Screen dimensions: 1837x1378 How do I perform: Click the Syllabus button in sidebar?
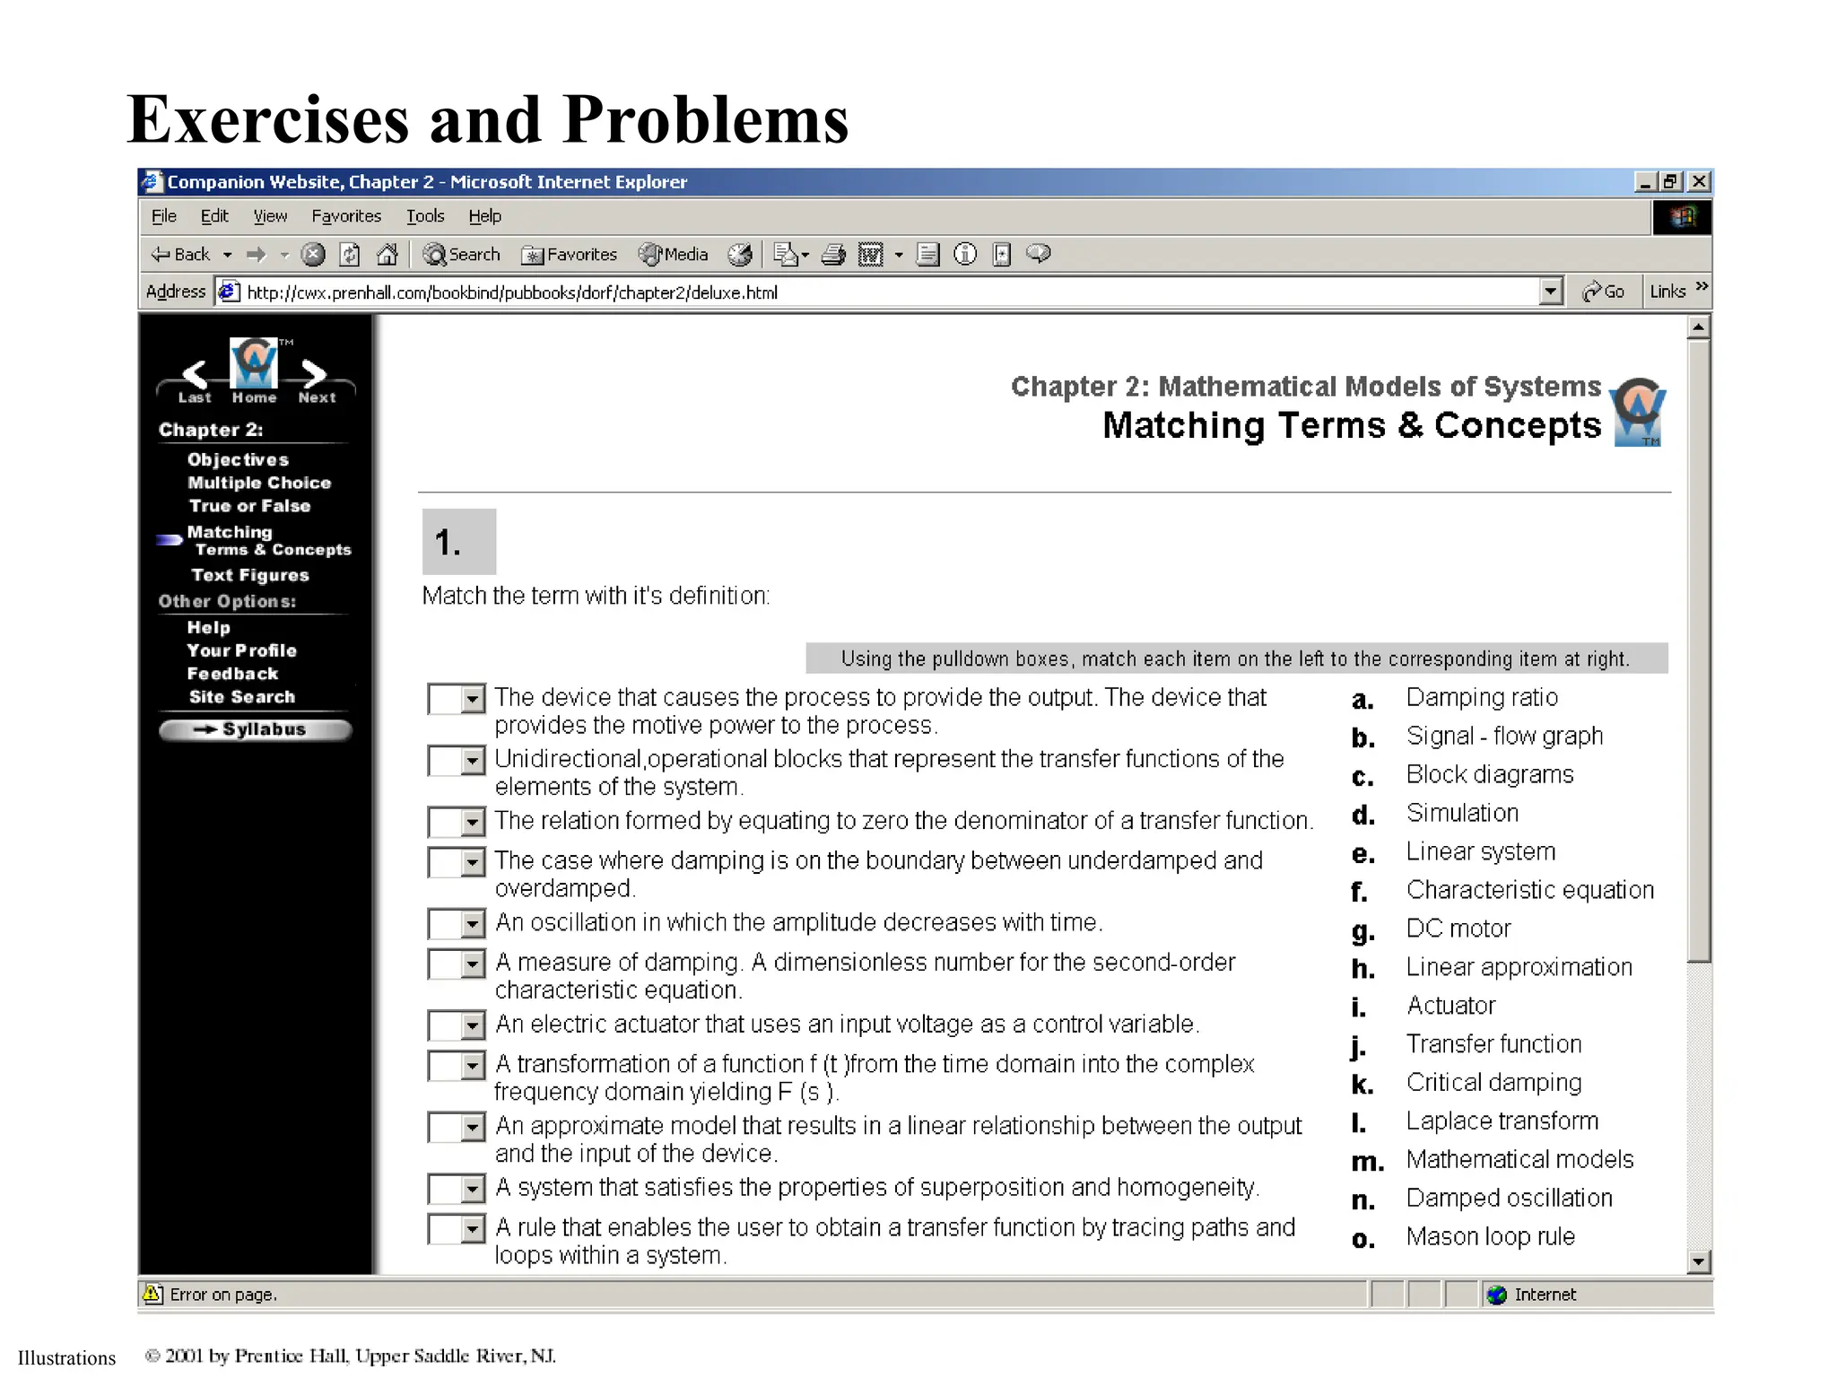pos(255,729)
